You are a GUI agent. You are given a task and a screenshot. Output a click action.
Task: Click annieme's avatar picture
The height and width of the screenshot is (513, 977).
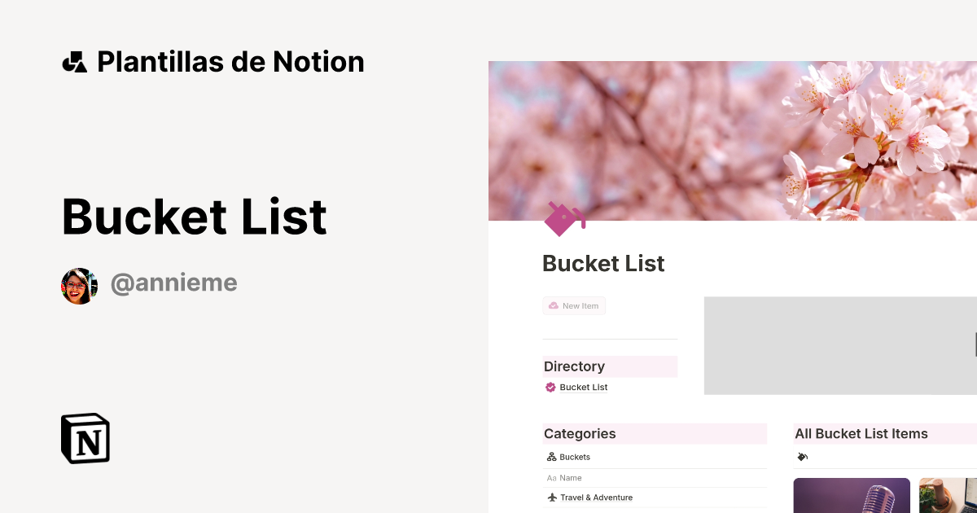point(79,285)
